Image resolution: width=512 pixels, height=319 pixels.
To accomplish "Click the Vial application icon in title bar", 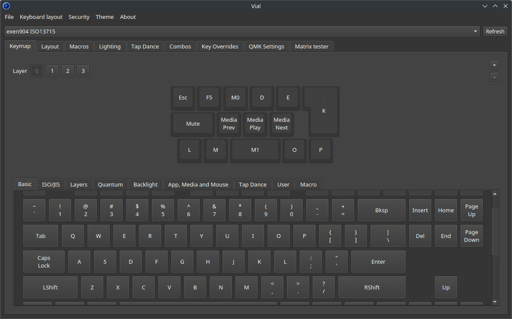I will (6, 6).
